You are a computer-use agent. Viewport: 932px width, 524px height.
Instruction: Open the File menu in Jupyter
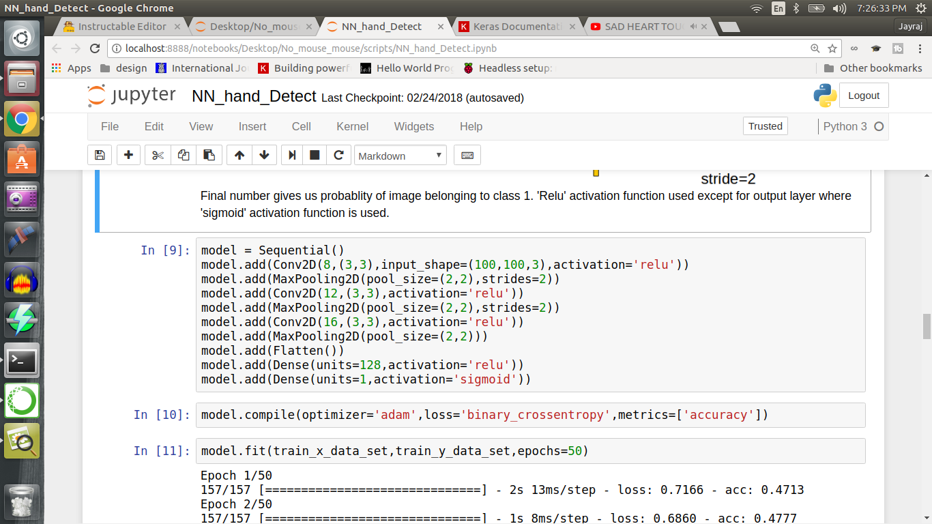click(110, 126)
